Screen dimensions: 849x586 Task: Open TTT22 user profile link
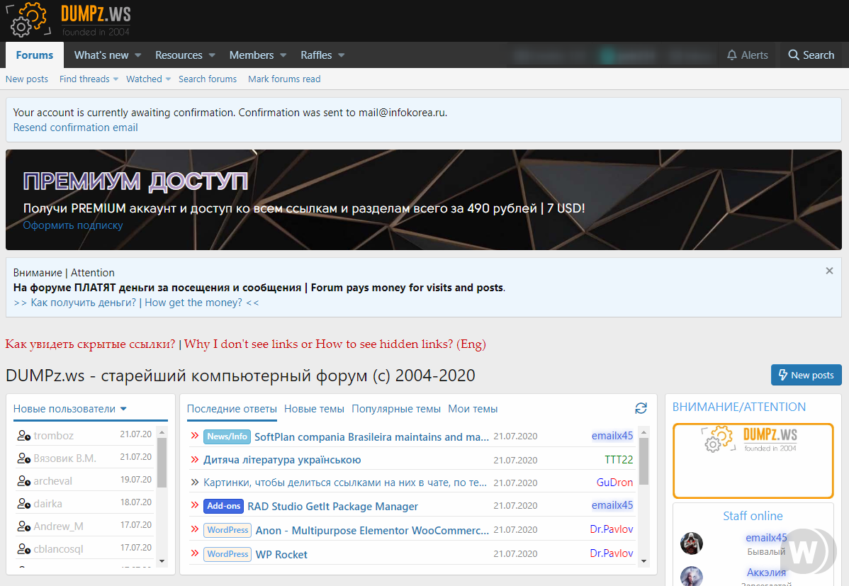click(619, 459)
